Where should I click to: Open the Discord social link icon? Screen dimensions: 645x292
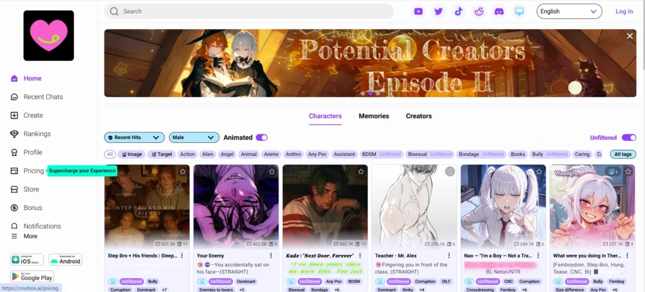pyautogui.click(x=499, y=11)
